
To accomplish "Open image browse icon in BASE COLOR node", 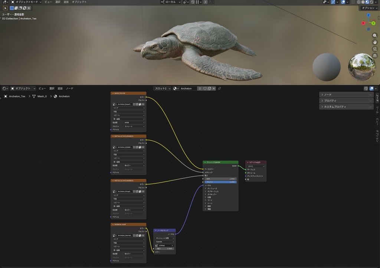I will pos(114,104).
